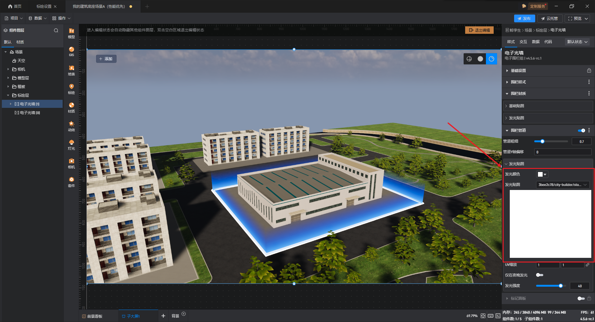Click the keyboard shortcuts icon
The image size is (595, 322).
coord(491,316)
